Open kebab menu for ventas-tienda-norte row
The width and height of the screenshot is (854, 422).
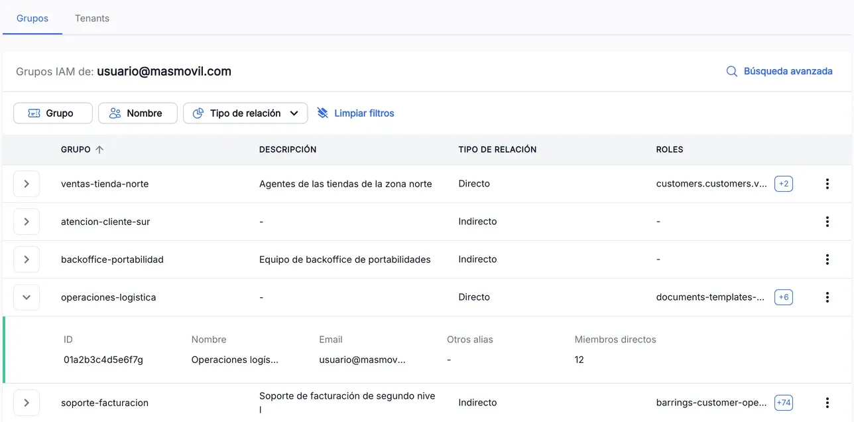[x=827, y=184]
